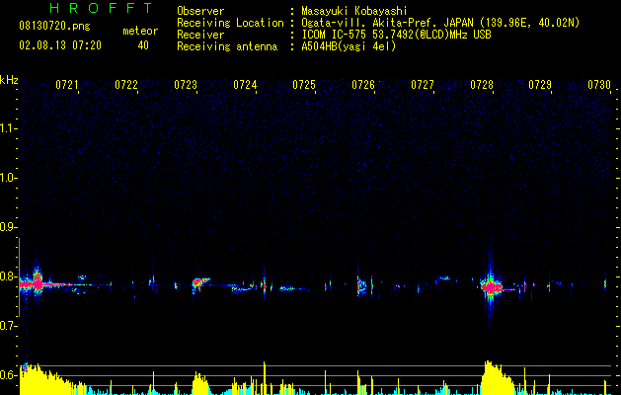Viewport: 621px width, 395px height.
Task: Click the 0724 time marker
Action: (x=245, y=85)
